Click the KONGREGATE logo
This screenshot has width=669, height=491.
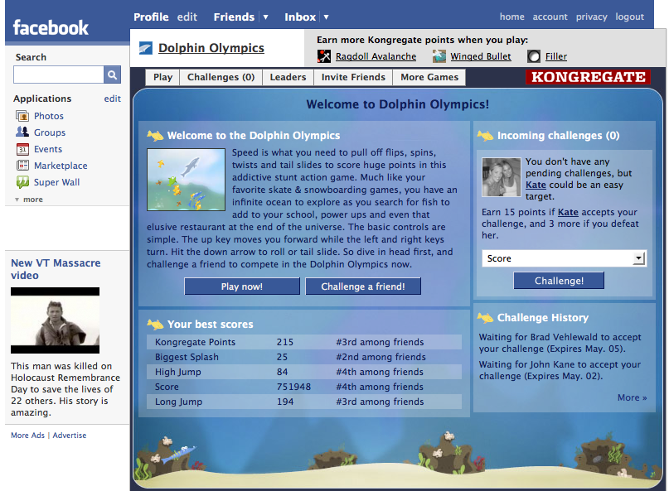588,77
